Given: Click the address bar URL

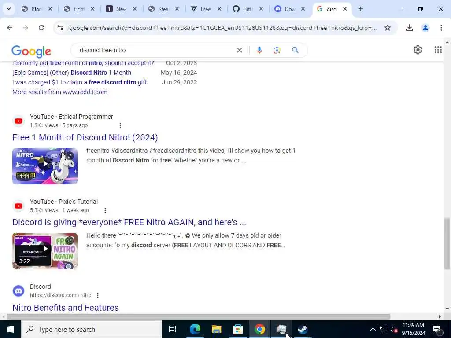Looking at the screenshot, I should [222, 28].
